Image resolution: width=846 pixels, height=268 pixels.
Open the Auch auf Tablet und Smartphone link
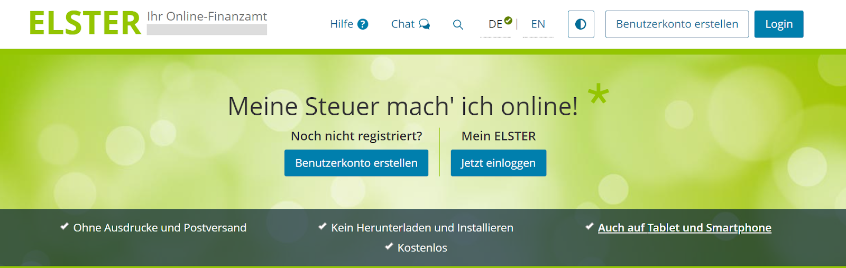pyautogui.click(x=684, y=228)
